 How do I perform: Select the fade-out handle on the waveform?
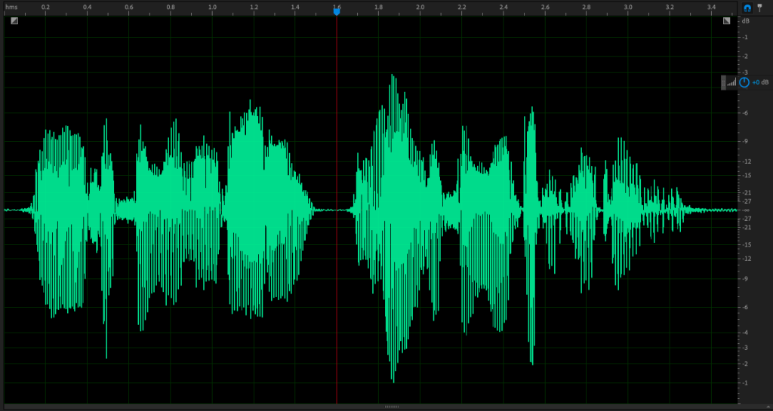pyautogui.click(x=727, y=20)
